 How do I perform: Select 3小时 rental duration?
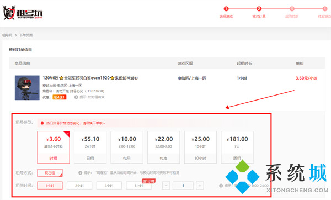109,186
